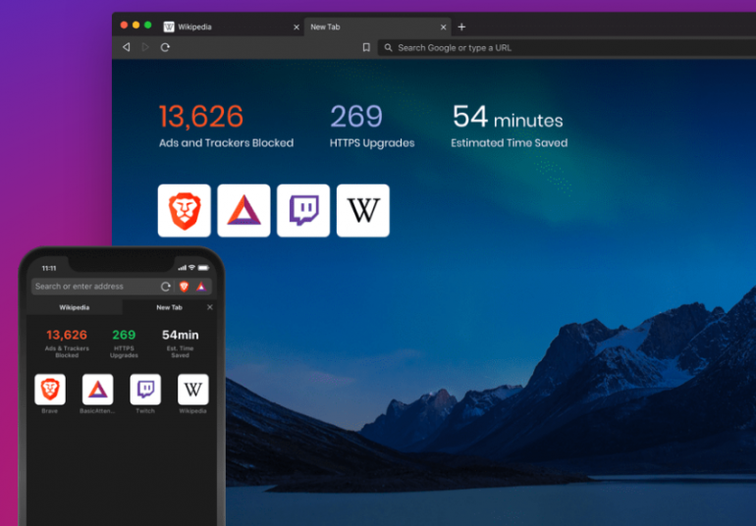Open the Twitch tile on desktop new tab
Image resolution: width=756 pixels, height=526 pixels.
pos(303,211)
